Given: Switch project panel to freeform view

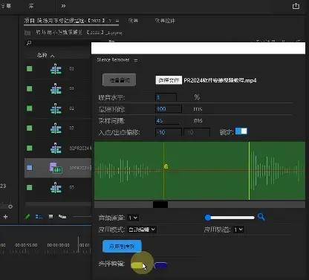Looking at the screenshot, I should point(62,217).
